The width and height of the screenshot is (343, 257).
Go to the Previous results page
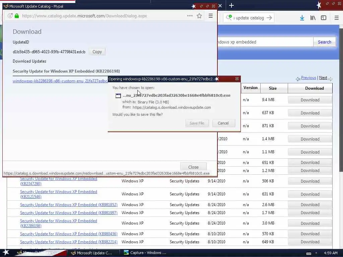tap(308, 78)
